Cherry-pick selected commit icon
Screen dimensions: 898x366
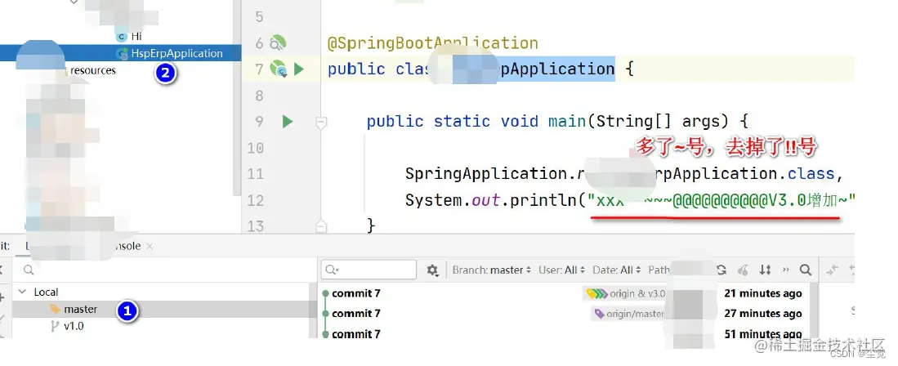(x=744, y=270)
